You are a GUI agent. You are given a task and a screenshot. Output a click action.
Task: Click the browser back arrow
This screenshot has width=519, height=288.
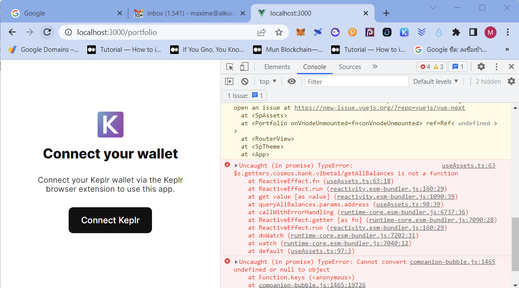click(12, 32)
